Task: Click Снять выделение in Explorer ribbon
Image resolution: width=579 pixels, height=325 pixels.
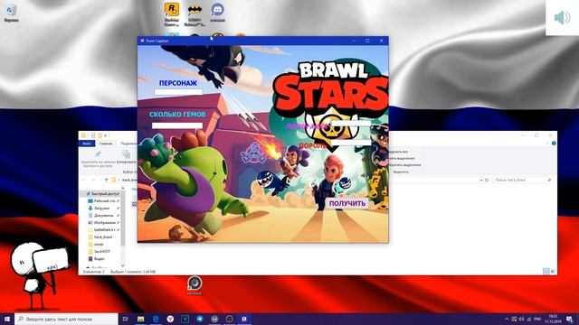Action: point(401,158)
